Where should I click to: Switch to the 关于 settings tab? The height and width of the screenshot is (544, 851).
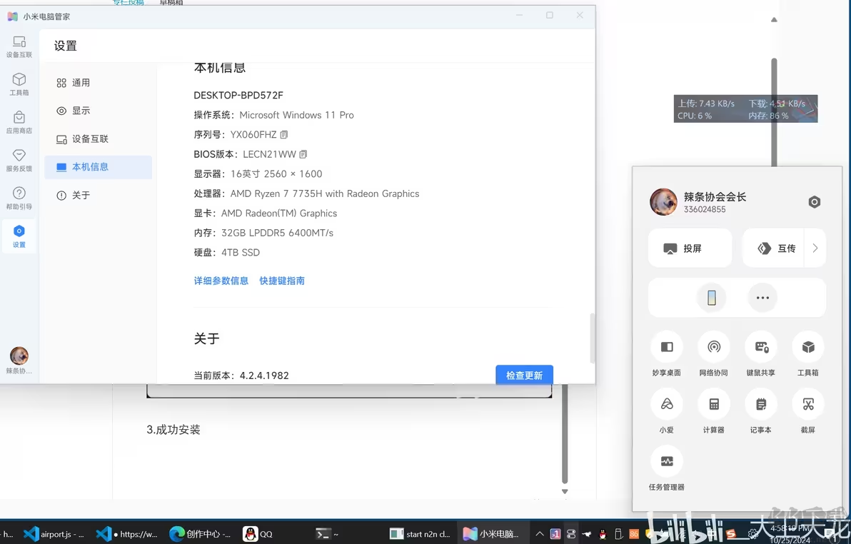(98, 196)
